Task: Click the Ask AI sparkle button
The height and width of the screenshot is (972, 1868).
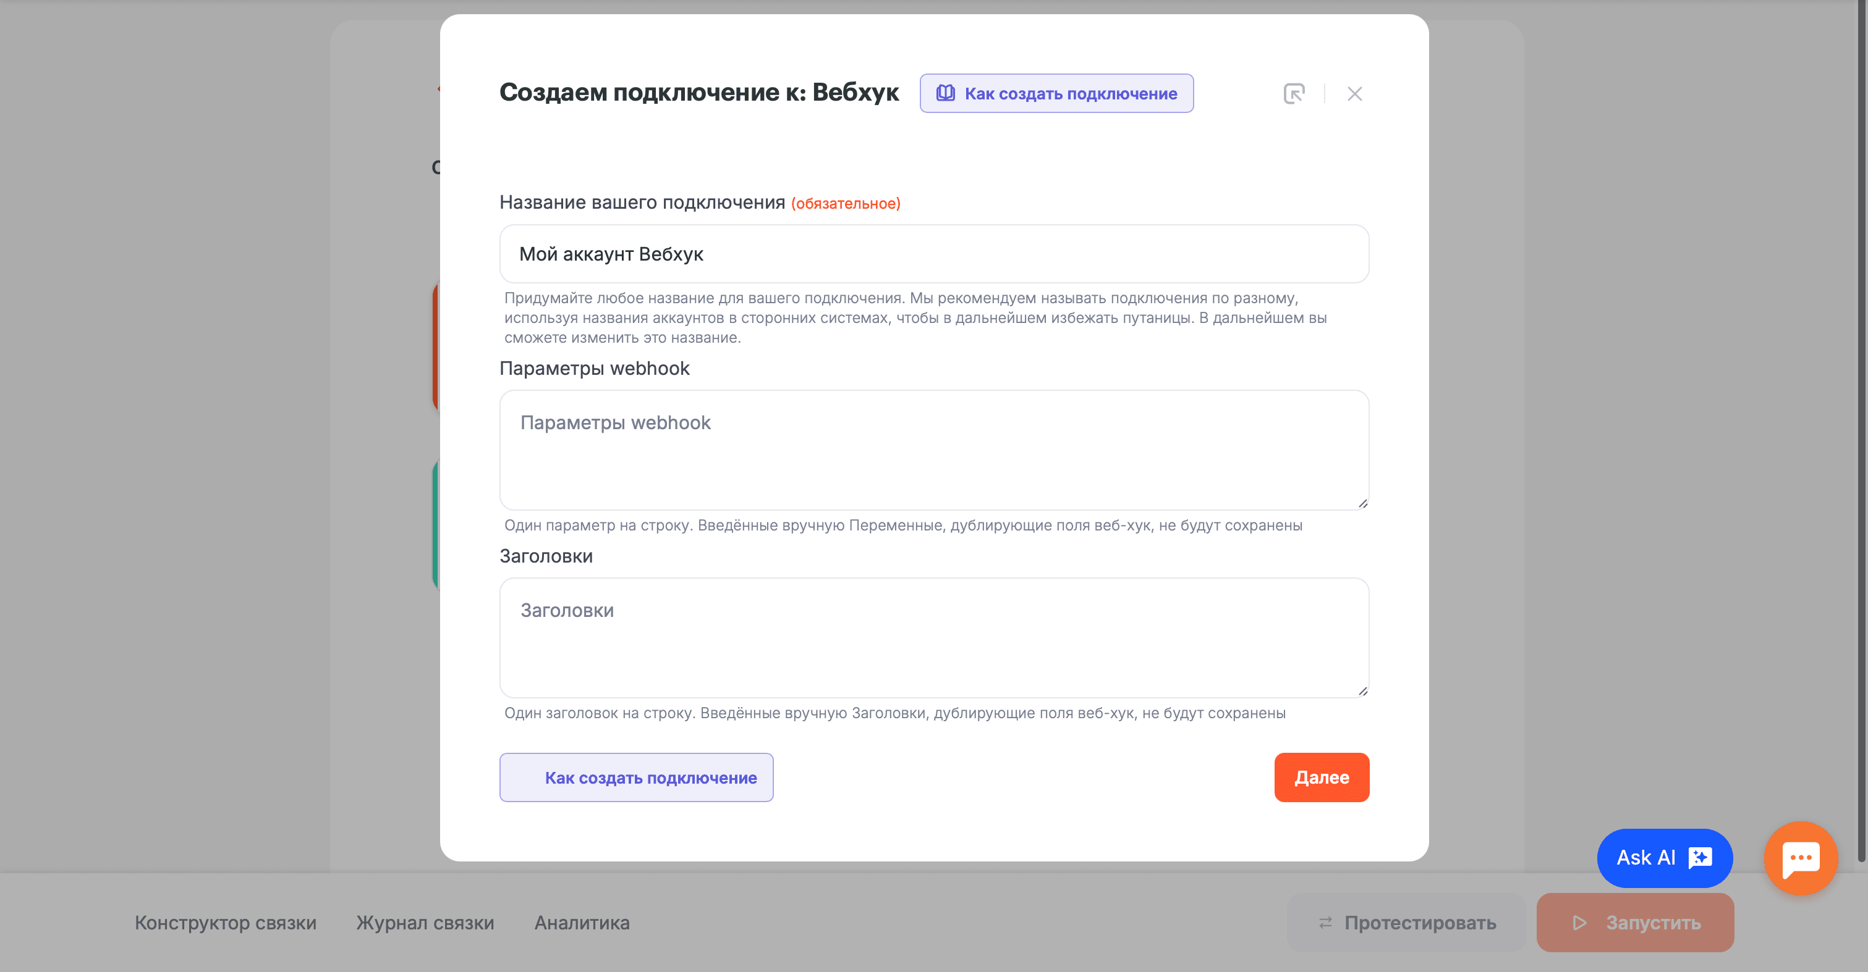Action: coord(1664,858)
